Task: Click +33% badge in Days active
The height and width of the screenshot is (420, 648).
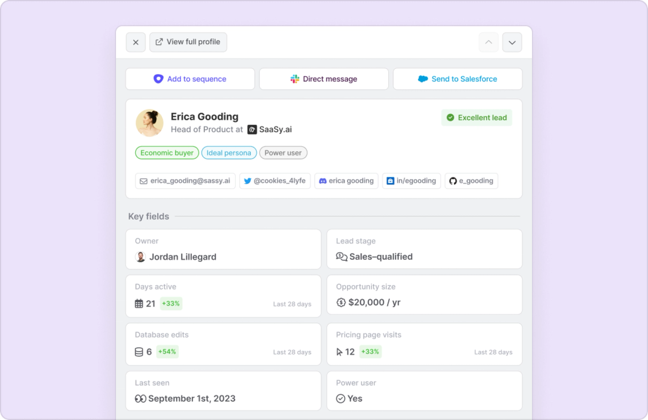Action: pyautogui.click(x=171, y=304)
